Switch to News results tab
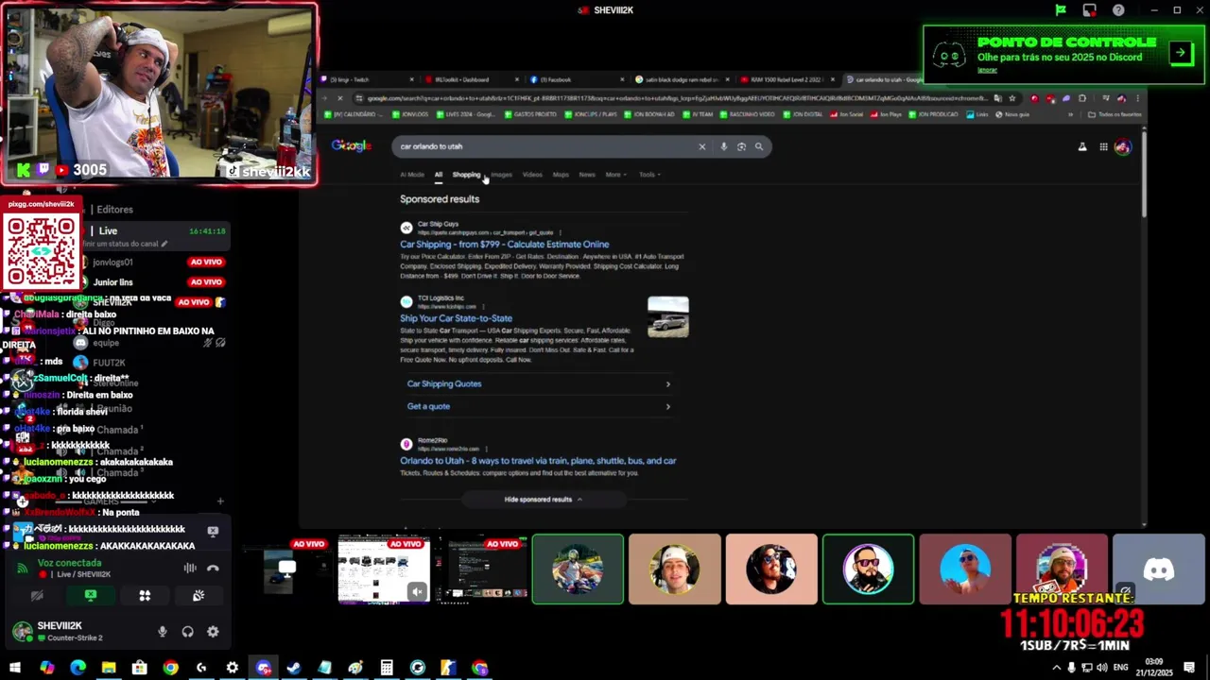This screenshot has width=1210, height=680. 587,175
